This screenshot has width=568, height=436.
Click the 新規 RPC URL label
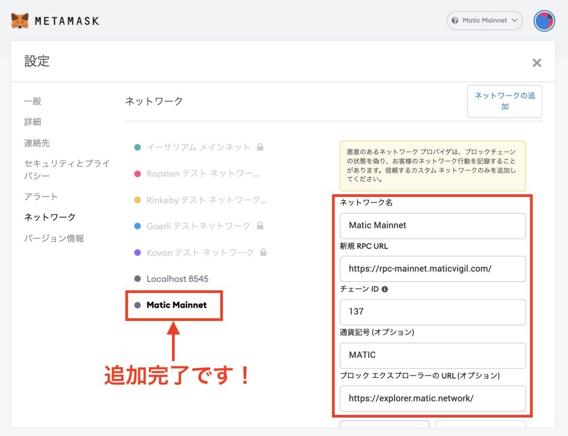pyautogui.click(x=364, y=246)
